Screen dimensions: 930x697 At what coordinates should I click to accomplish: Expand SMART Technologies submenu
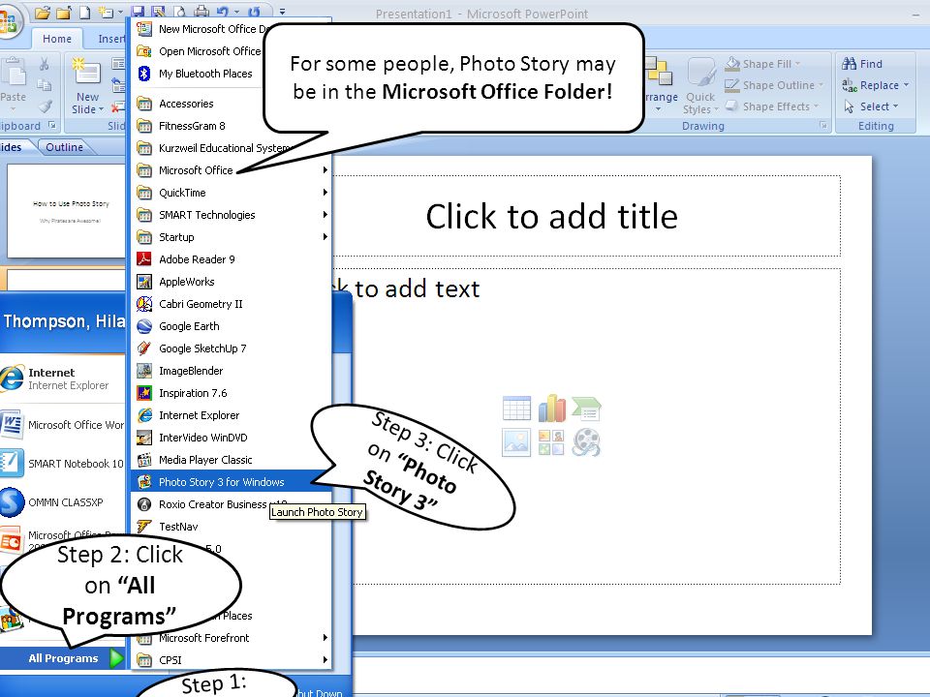tap(231, 215)
